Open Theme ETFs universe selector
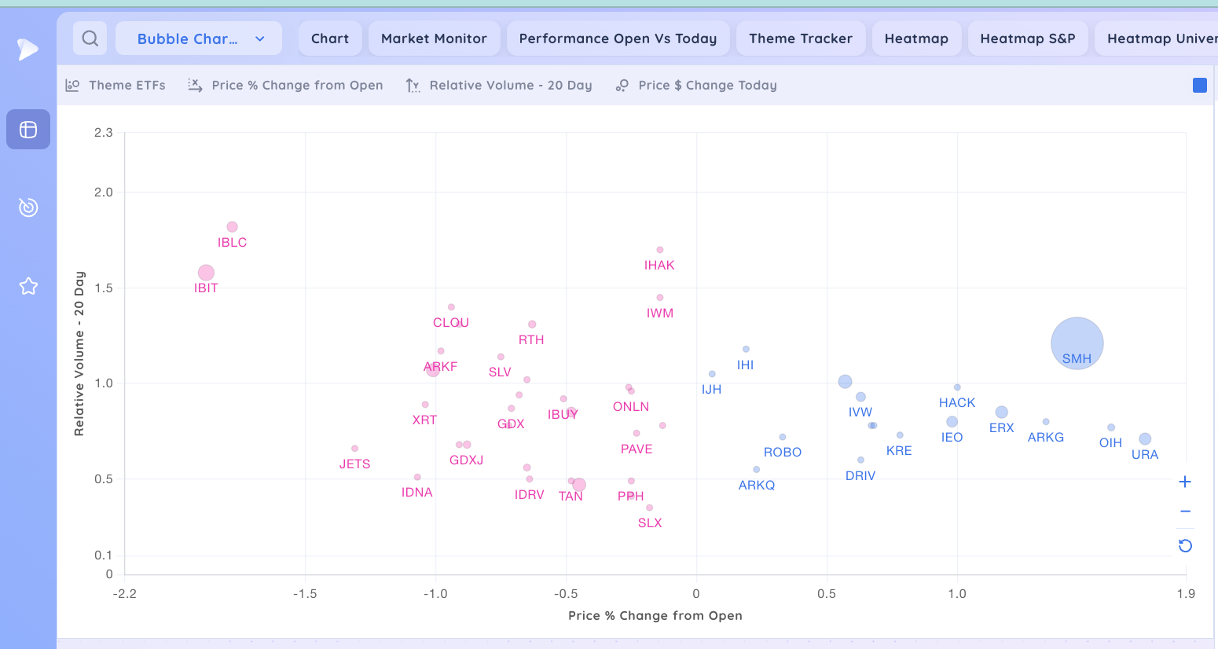1218x649 pixels. coord(116,86)
